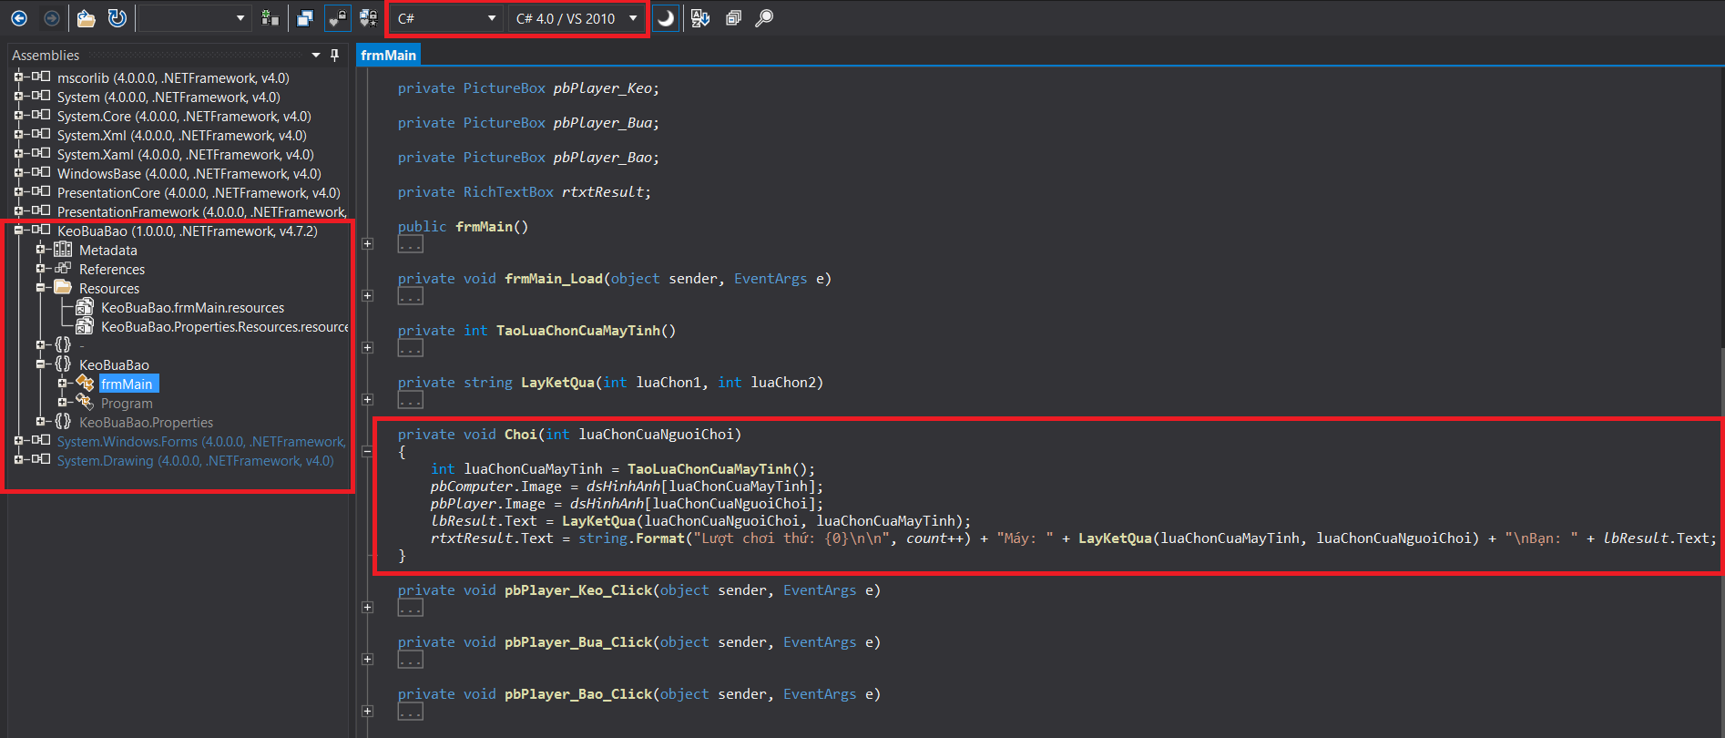
Task: Open an assembly with the folder icon
Action: [86, 18]
